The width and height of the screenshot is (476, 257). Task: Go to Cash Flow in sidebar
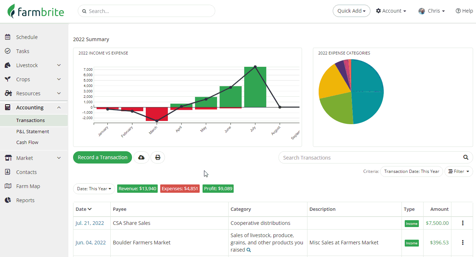coord(27,142)
